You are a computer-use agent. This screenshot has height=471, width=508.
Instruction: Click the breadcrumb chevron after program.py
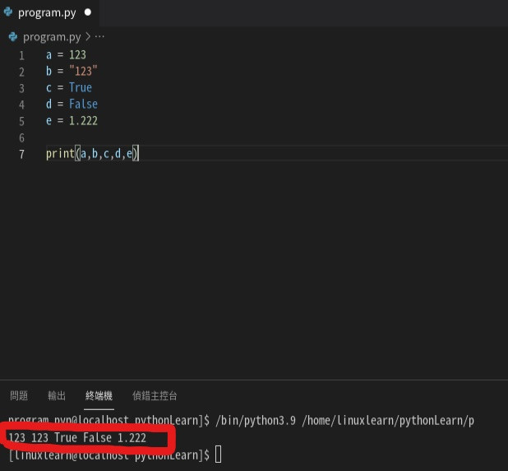[x=88, y=37]
